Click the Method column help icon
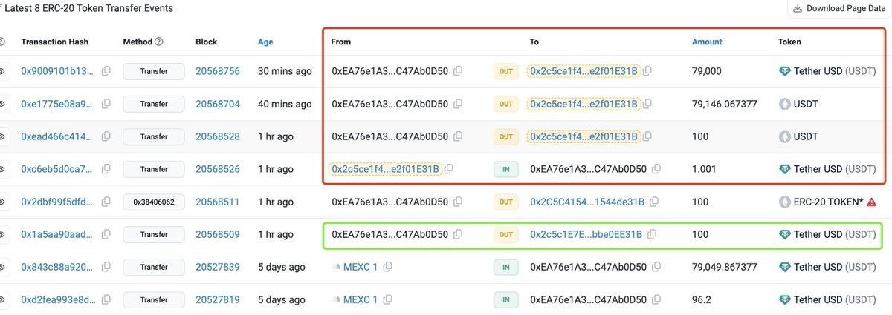The height and width of the screenshot is (315, 892). point(159,42)
